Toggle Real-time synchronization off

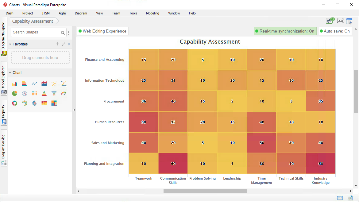(284, 31)
